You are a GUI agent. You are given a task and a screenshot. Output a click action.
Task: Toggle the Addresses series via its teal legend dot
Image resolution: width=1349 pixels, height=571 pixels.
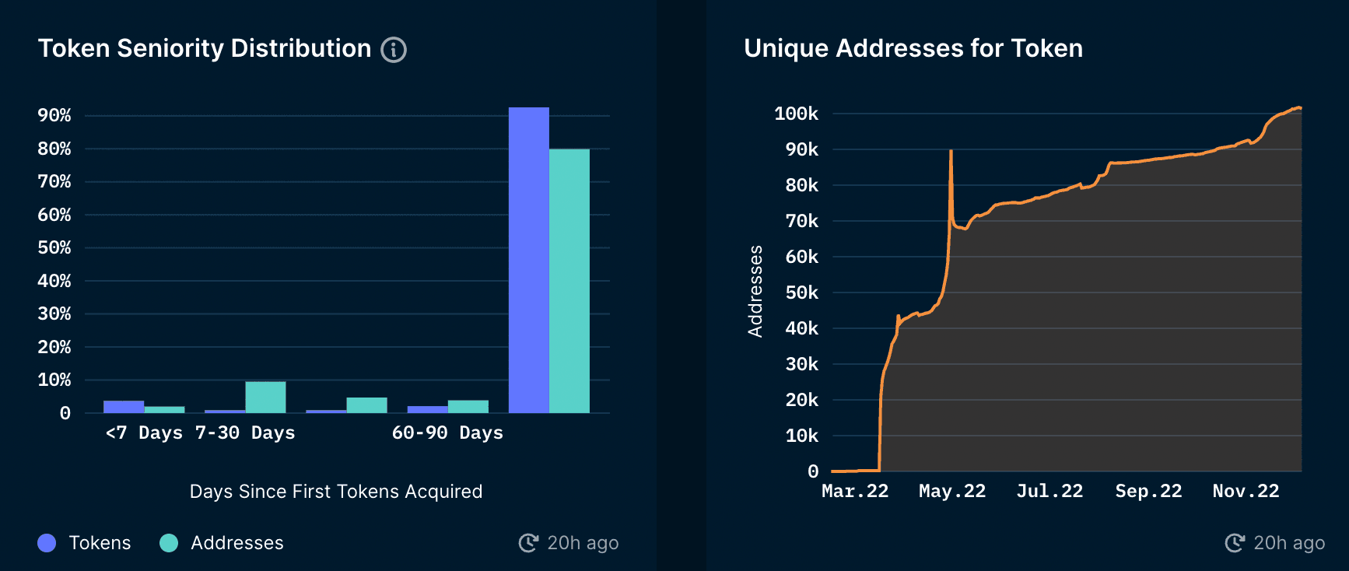(x=169, y=543)
